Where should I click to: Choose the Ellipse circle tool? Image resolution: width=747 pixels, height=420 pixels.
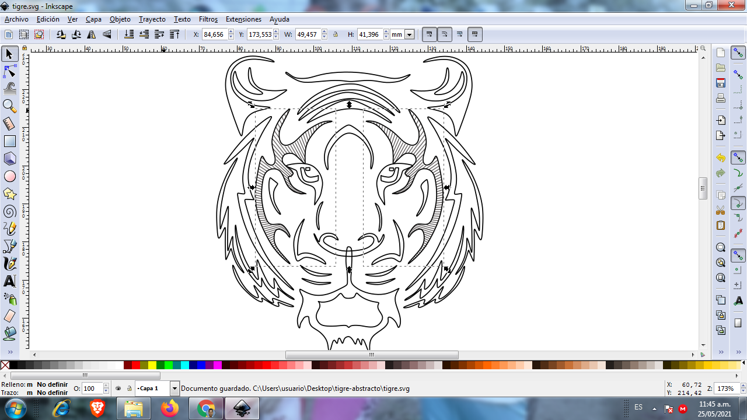pyautogui.click(x=9, y=176)
